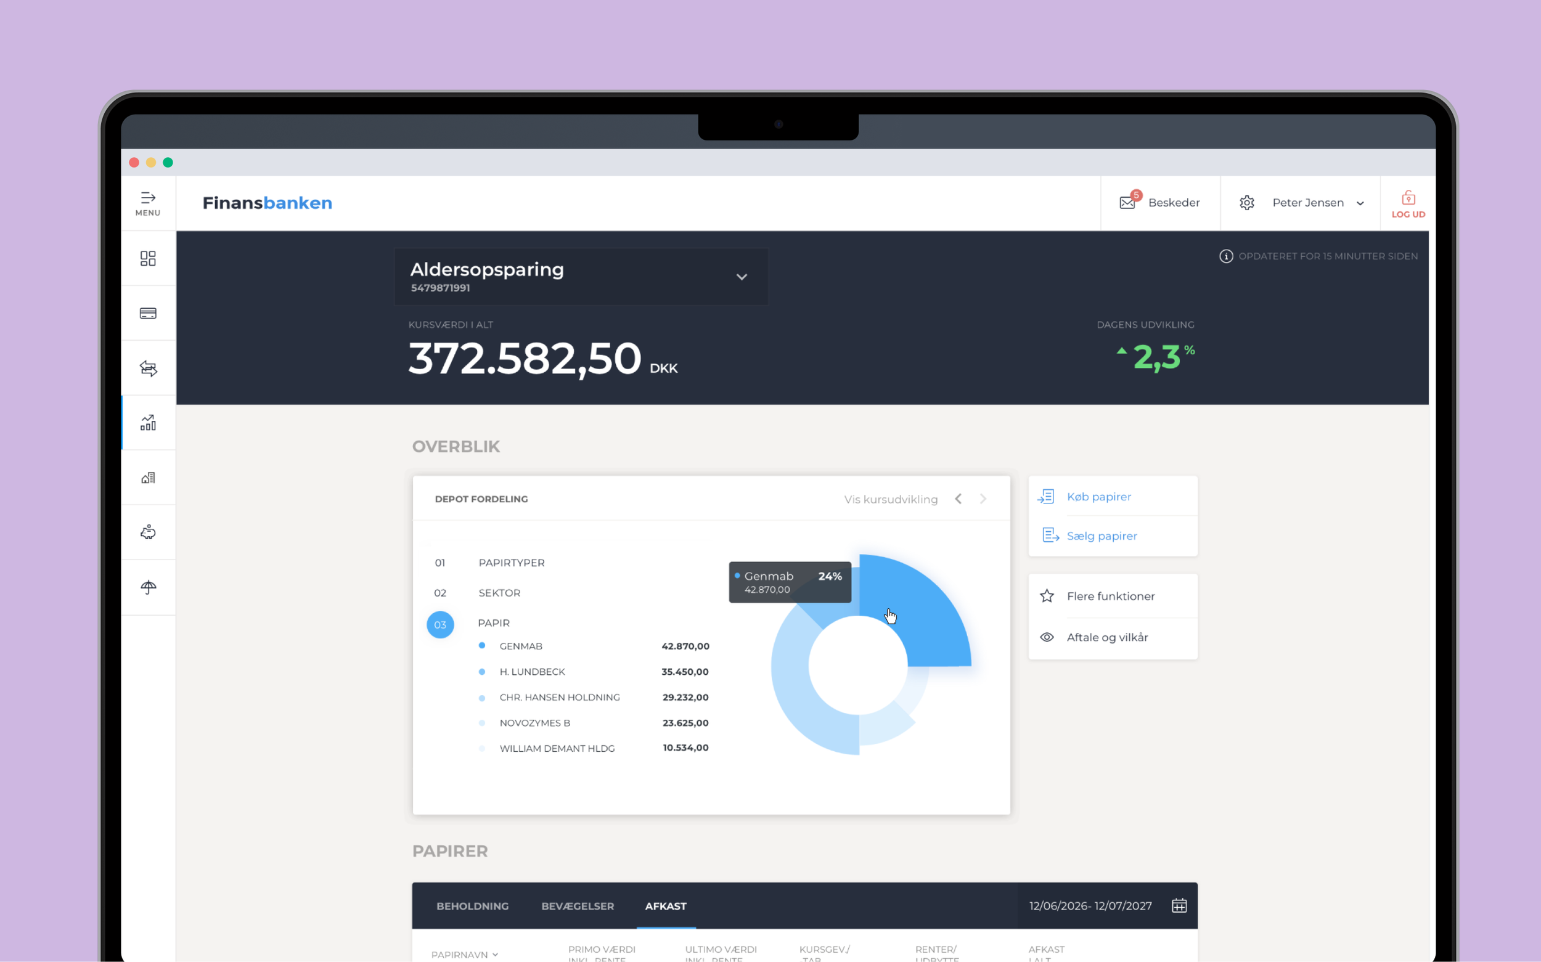Screen dimensions: 1541x962
Task: Expand the Aldersopsparing account dropdown
Action: pos(742,277)
